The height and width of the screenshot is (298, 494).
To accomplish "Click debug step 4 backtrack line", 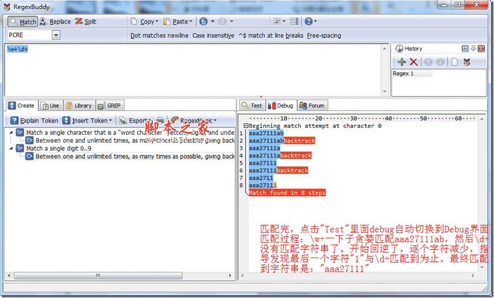I will tap(280, 155).
